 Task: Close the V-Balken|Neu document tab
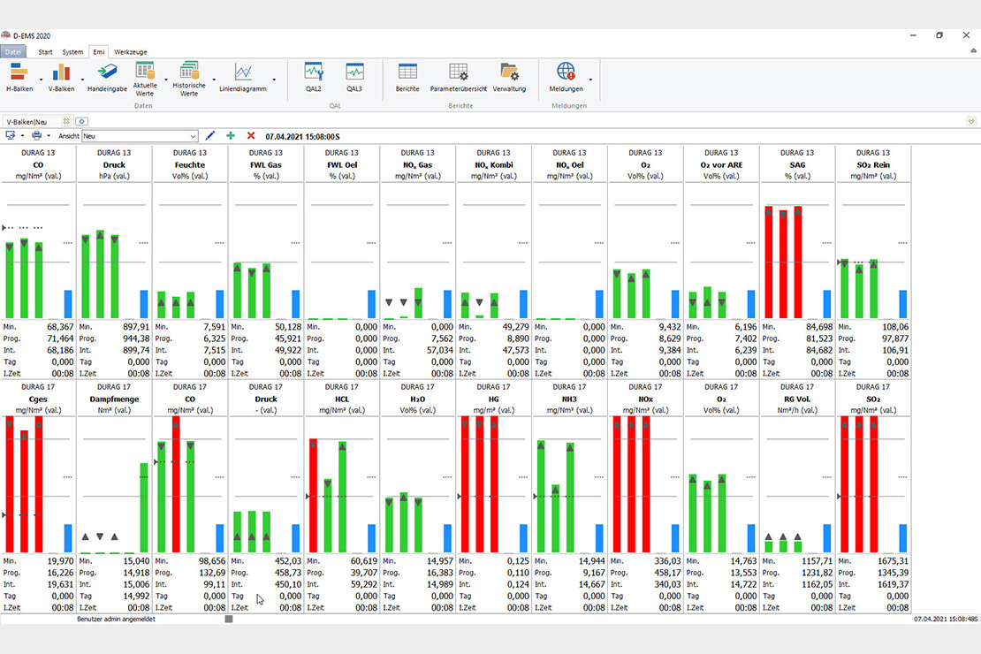click(66, 121)
